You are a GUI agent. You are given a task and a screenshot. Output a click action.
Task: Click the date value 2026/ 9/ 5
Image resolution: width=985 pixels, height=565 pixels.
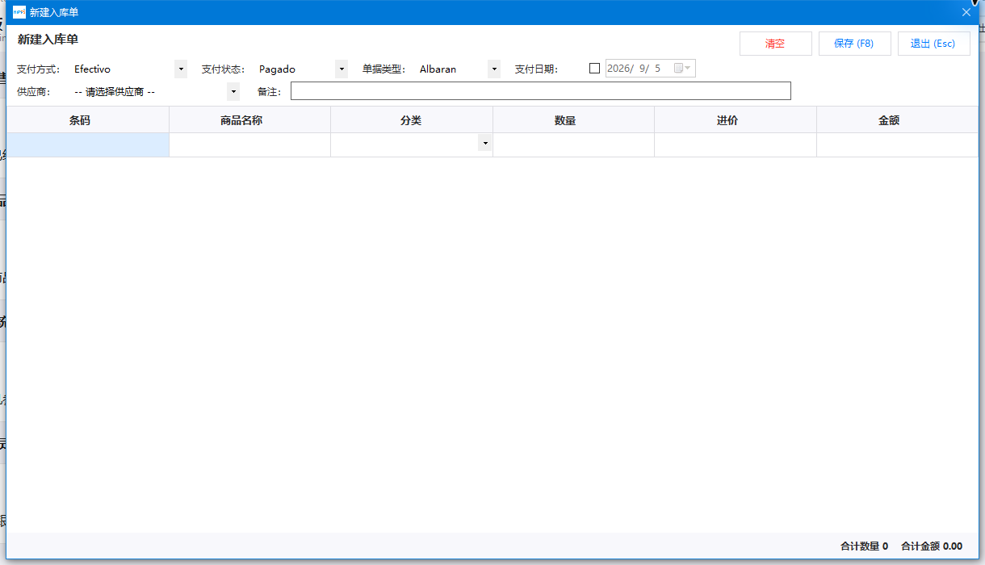pyautogui.click(x=634, y=69)
